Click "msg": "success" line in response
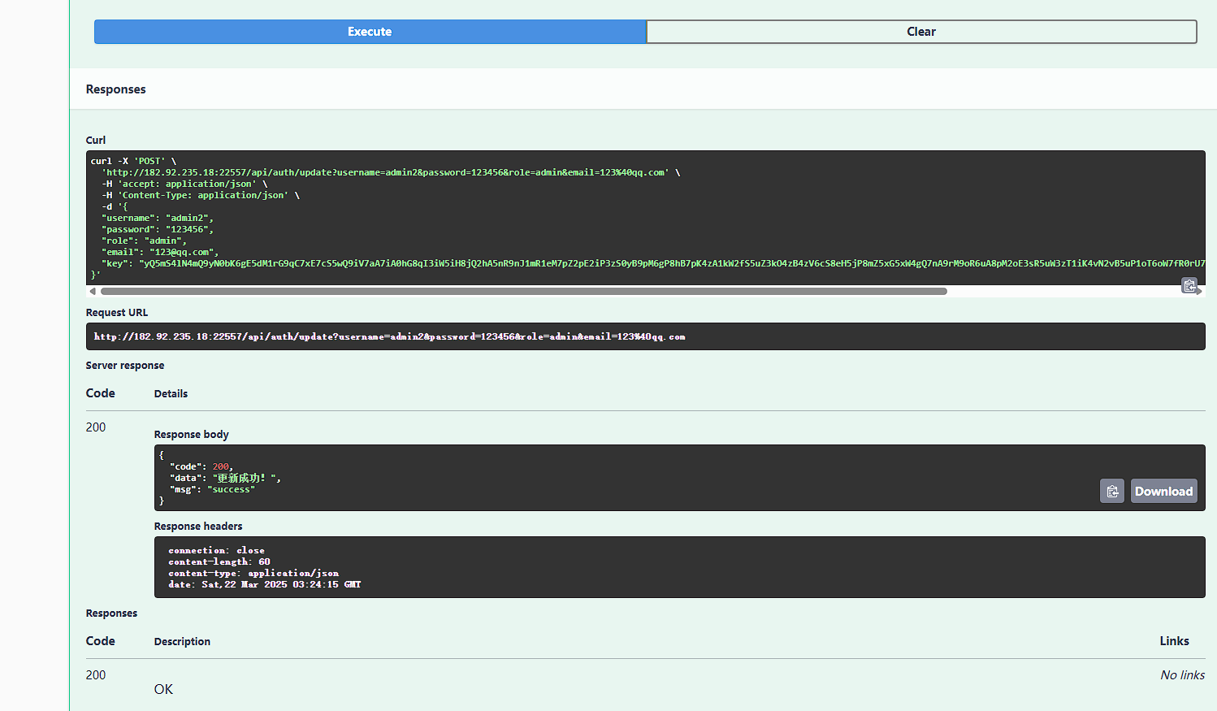Screen dimensions: 1217x711 212,489
